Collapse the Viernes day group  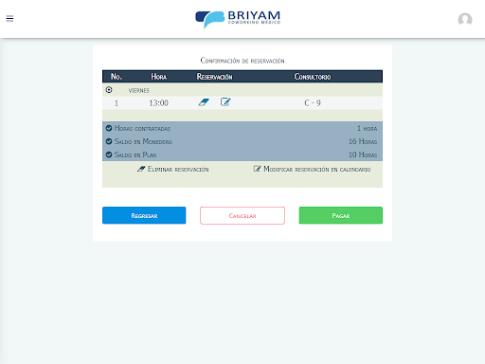coord(109,90)
